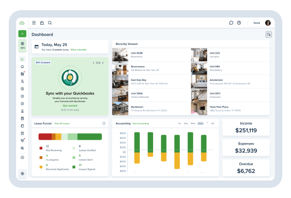Image resolution: width=291 pixels, height=198 pixels.
Task: Go to previous onboarding card chevron
Action: (x=94, y=63)
